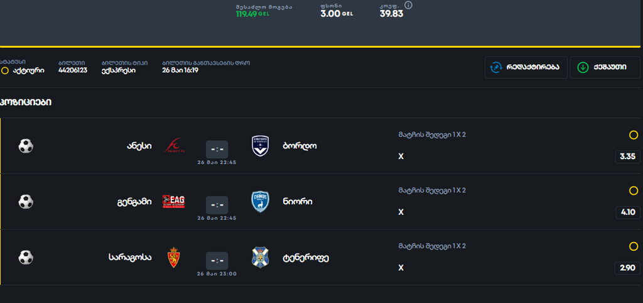Click the აქტიური status indicator circle

click(5, 70)
